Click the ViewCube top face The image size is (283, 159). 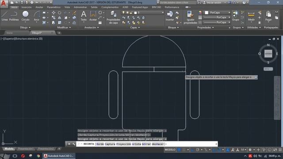(x=268, y=53)
